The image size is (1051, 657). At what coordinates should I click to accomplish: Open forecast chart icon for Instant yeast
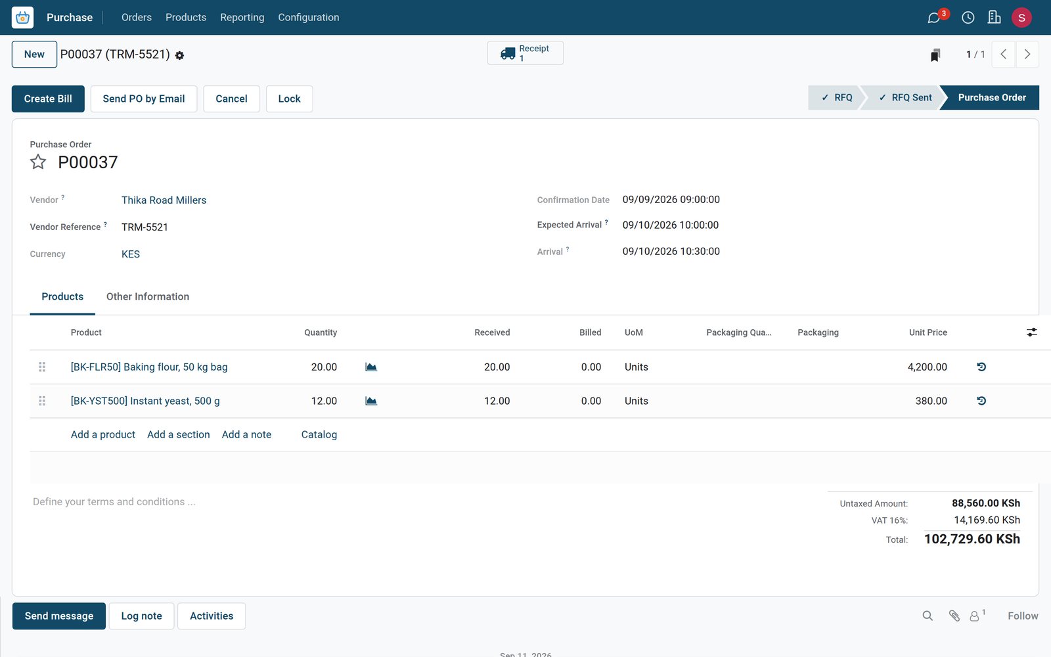[x=371, y=401]
